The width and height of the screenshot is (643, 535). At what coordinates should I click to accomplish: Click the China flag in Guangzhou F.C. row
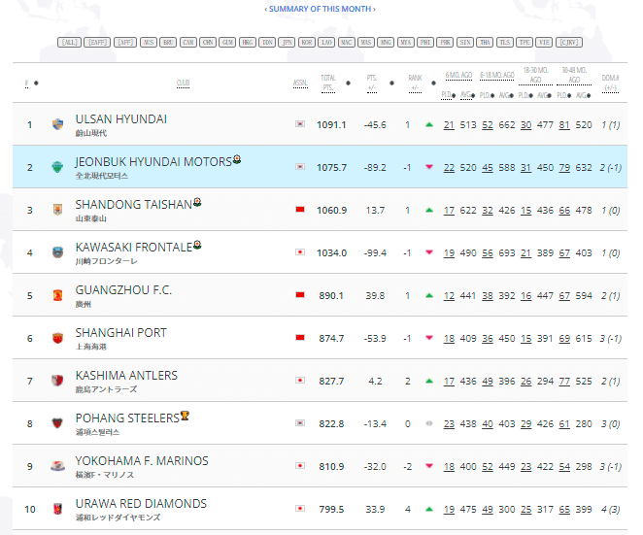(300, 295)
